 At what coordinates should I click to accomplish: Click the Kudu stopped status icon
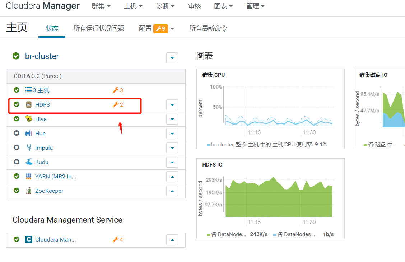pyautogui.click(x=17, y=162)
